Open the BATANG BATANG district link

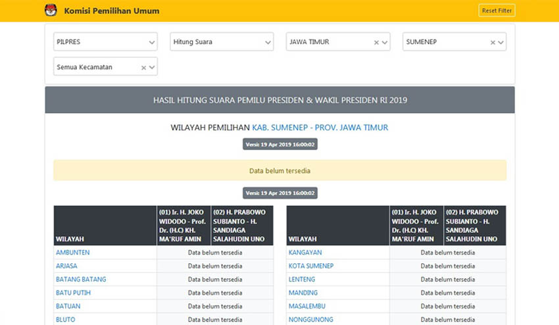81,280
